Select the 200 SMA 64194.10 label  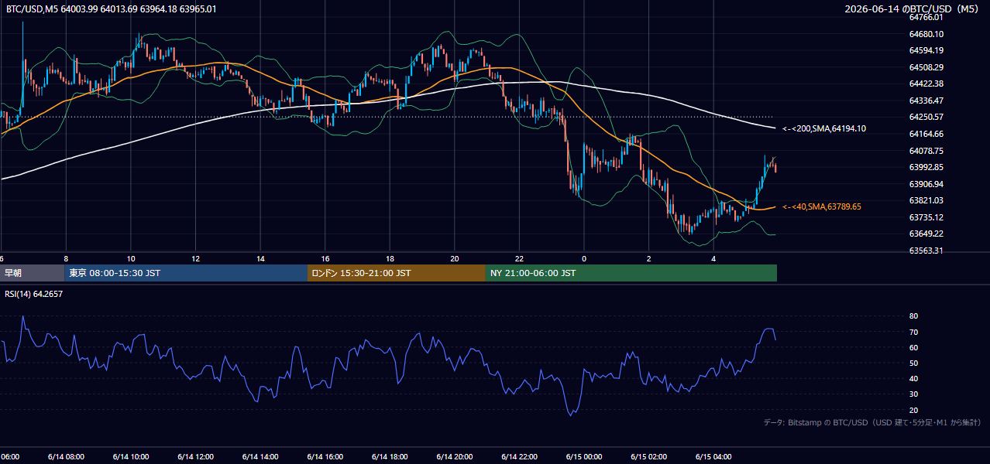pyautogui.click(x=824, y=128)
